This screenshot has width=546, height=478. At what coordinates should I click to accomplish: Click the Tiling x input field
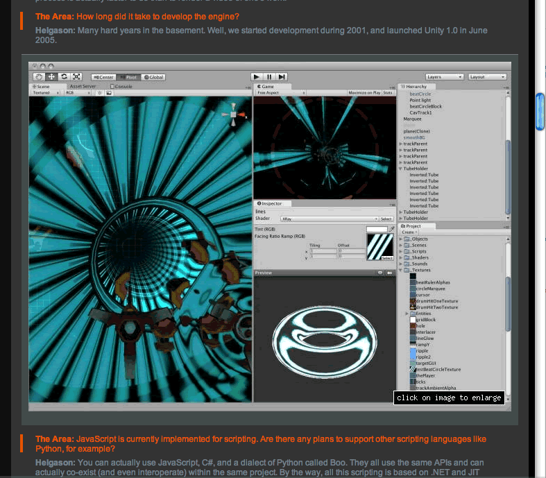click(324, 250)
